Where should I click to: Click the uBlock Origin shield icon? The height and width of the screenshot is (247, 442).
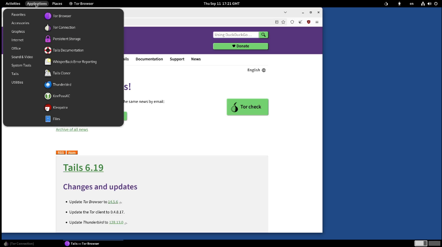tap(309, 22)
